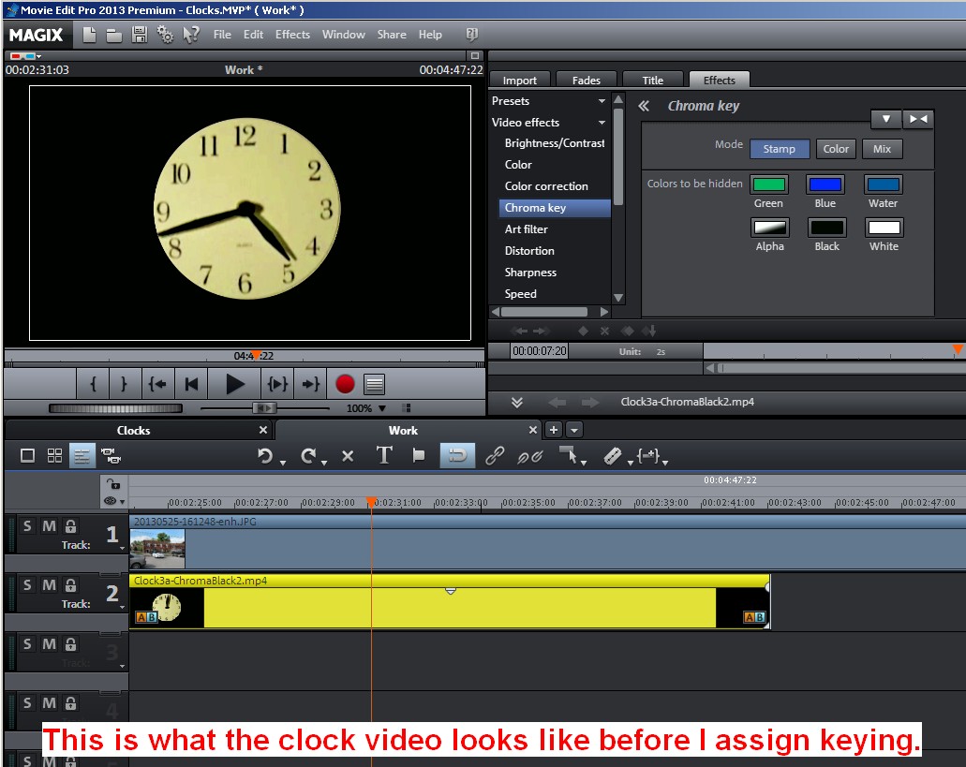Toggle the lock-all-tracks icon above the track headers
Viewport: 966px width, 767px height.
click(x=113, y=484)
